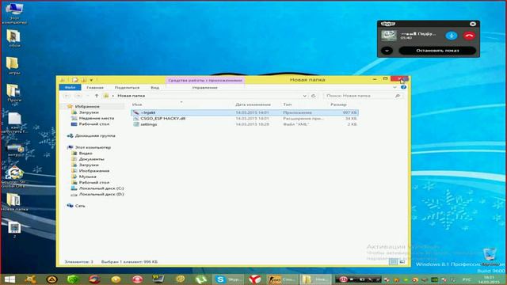Screen dimensions: 507x285
Task: Select the 'settings' XML file
Action: [x=245, y=124]
